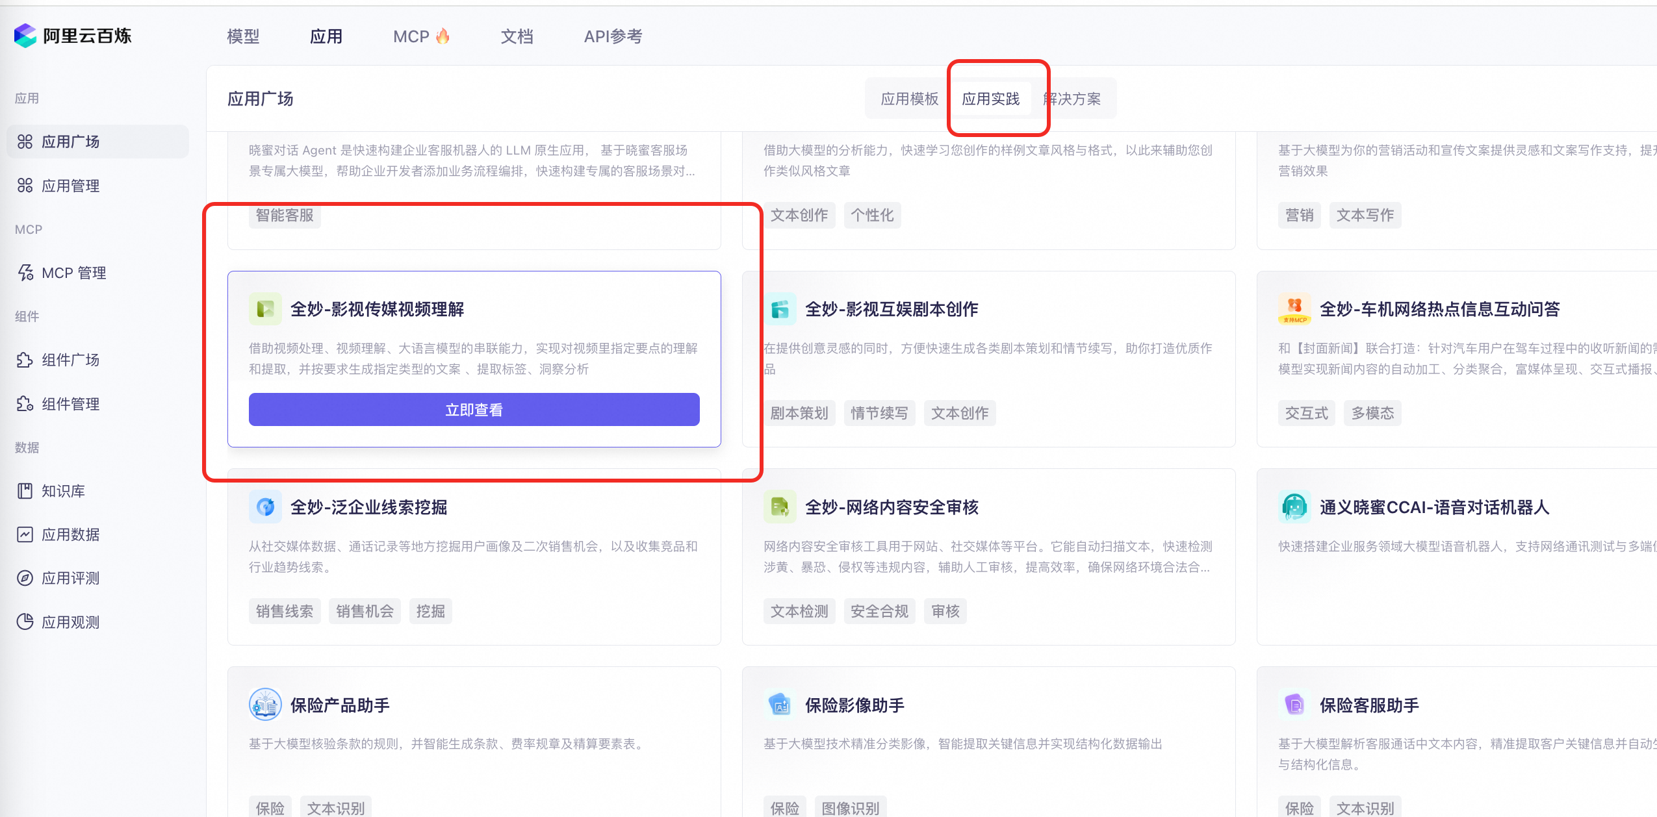Go to 组件管理 in the sidebar
Viewport: 1657px width, 817px height.
coord(97,404)
